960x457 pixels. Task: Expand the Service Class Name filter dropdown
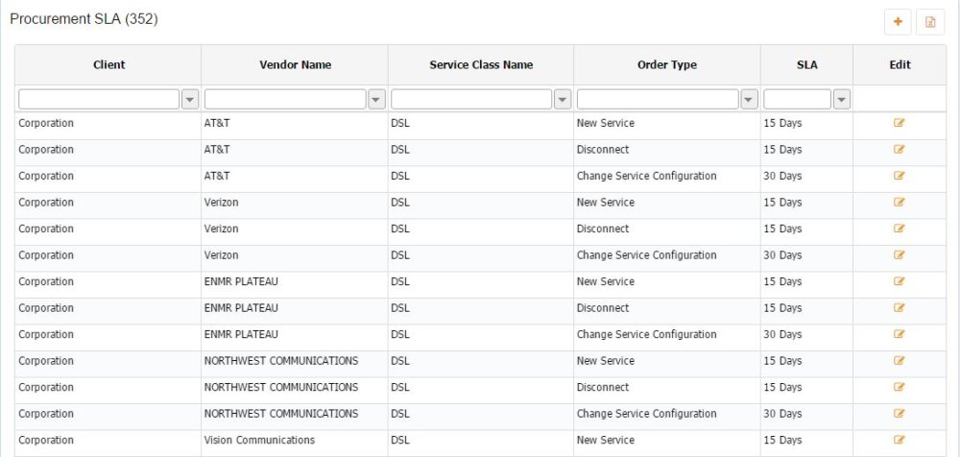click(563, 99)
